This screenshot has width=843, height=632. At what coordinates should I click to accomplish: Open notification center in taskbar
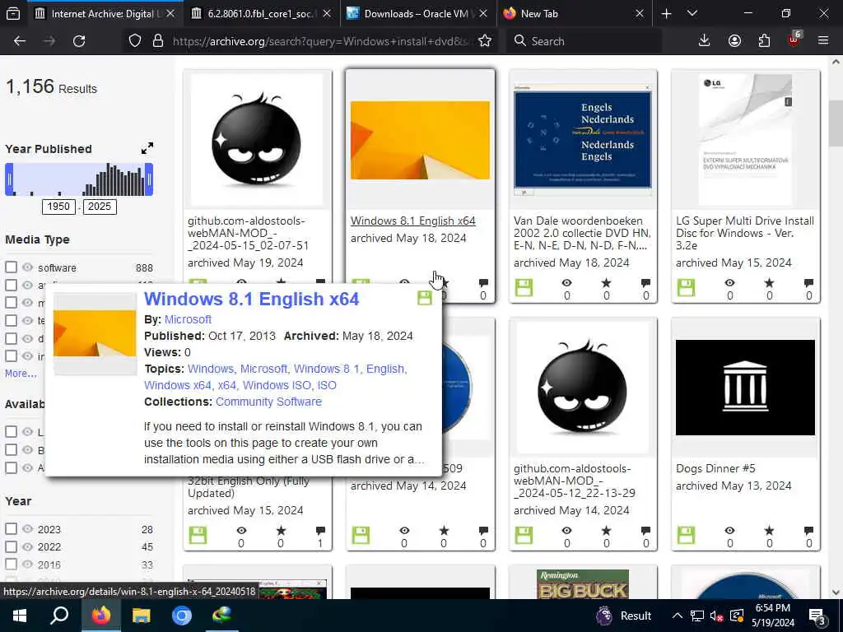(817, 616)
